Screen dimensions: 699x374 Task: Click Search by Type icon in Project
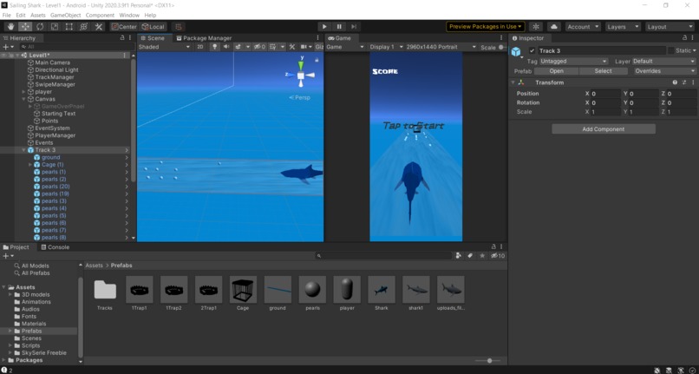pyautogui.click(x=459, y=256)
